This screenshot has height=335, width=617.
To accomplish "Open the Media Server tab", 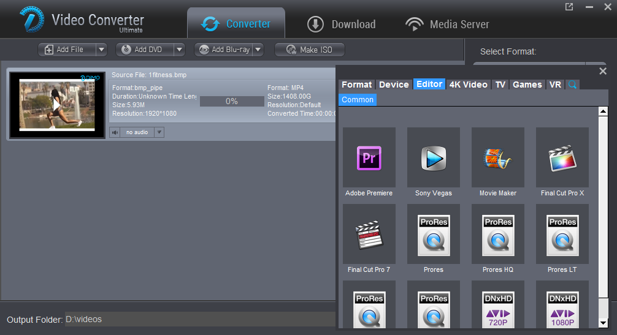I will click(x=447, y=24).
